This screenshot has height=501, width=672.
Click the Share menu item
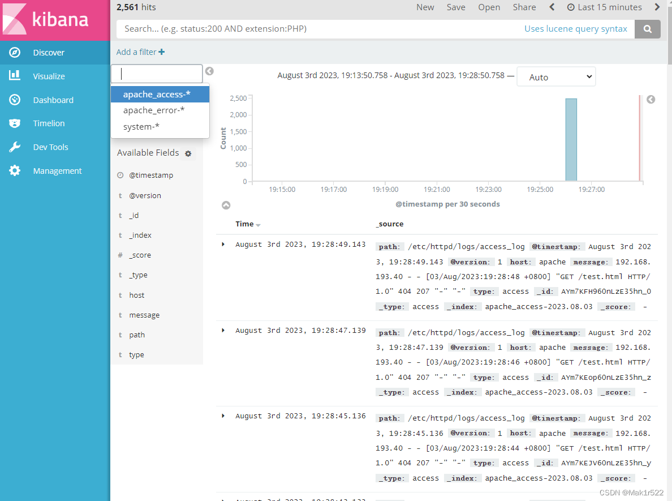tap(524, 7)
